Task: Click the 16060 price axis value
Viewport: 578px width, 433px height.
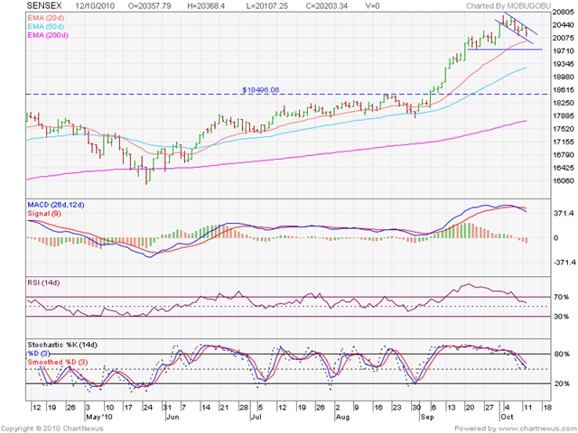Action: 563,180
